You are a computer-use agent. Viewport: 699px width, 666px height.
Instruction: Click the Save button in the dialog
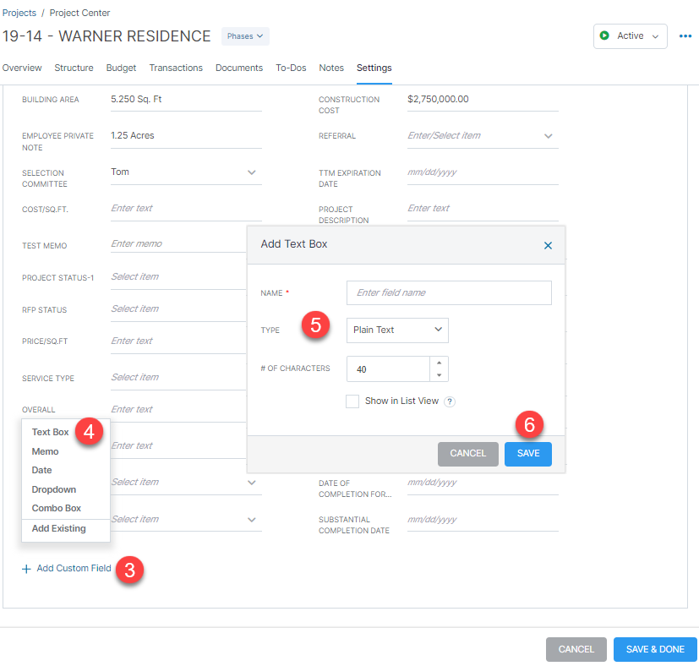point(527,454)
